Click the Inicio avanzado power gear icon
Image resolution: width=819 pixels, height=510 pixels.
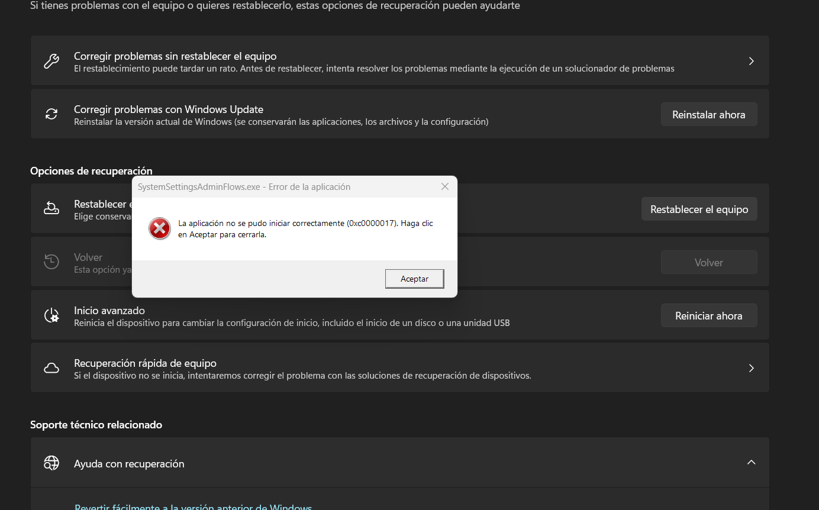coord(51,315)
